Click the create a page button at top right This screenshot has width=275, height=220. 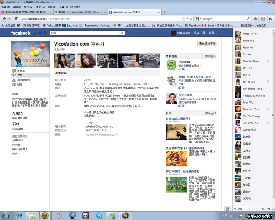click(207, 43)
